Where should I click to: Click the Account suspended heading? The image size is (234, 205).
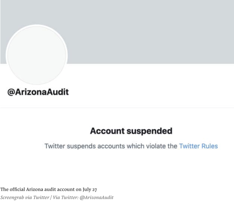click(x=131, y=131)
